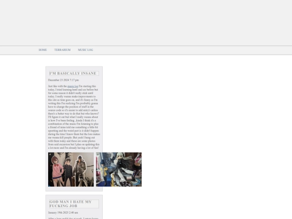This screenshot has height=219, width=292.
Task: Open the MUSIC LOG navigation item
Action: pos(85,50)
